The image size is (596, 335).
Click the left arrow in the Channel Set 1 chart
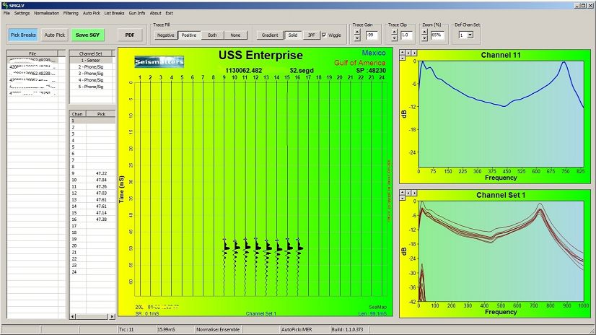(x=408, y=193)
